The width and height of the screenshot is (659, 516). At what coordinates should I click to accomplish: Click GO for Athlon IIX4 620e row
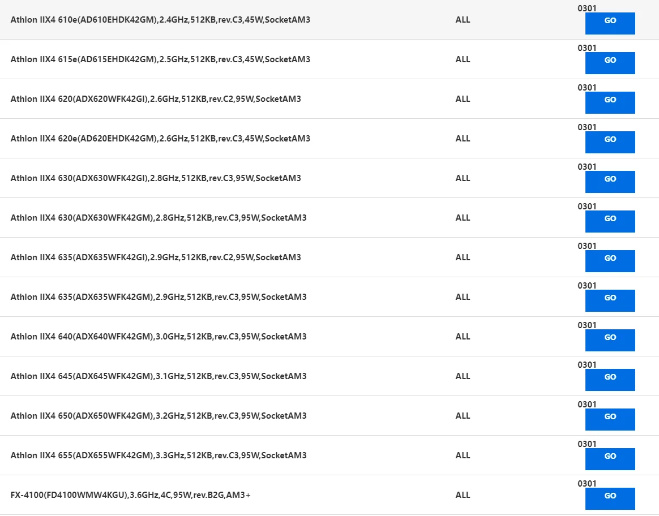tap(610, 143)
